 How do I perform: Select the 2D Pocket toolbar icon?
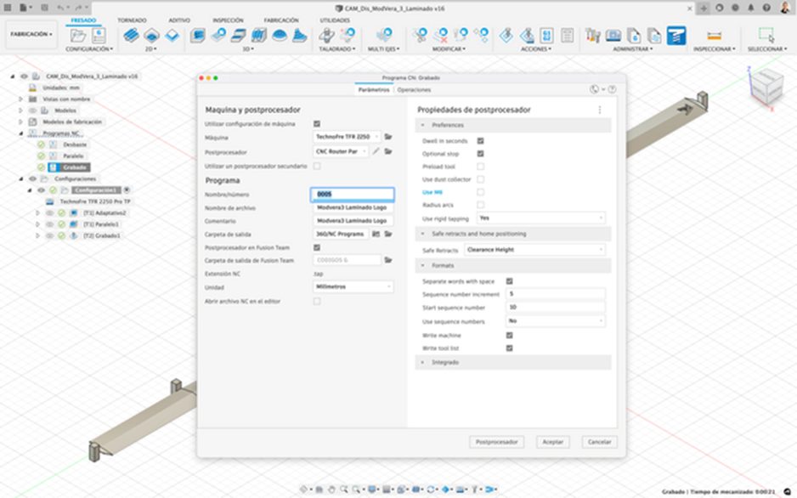coord(151,36)
